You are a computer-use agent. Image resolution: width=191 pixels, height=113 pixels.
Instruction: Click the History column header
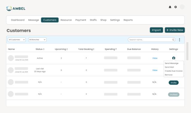click(x=155, y=49)
